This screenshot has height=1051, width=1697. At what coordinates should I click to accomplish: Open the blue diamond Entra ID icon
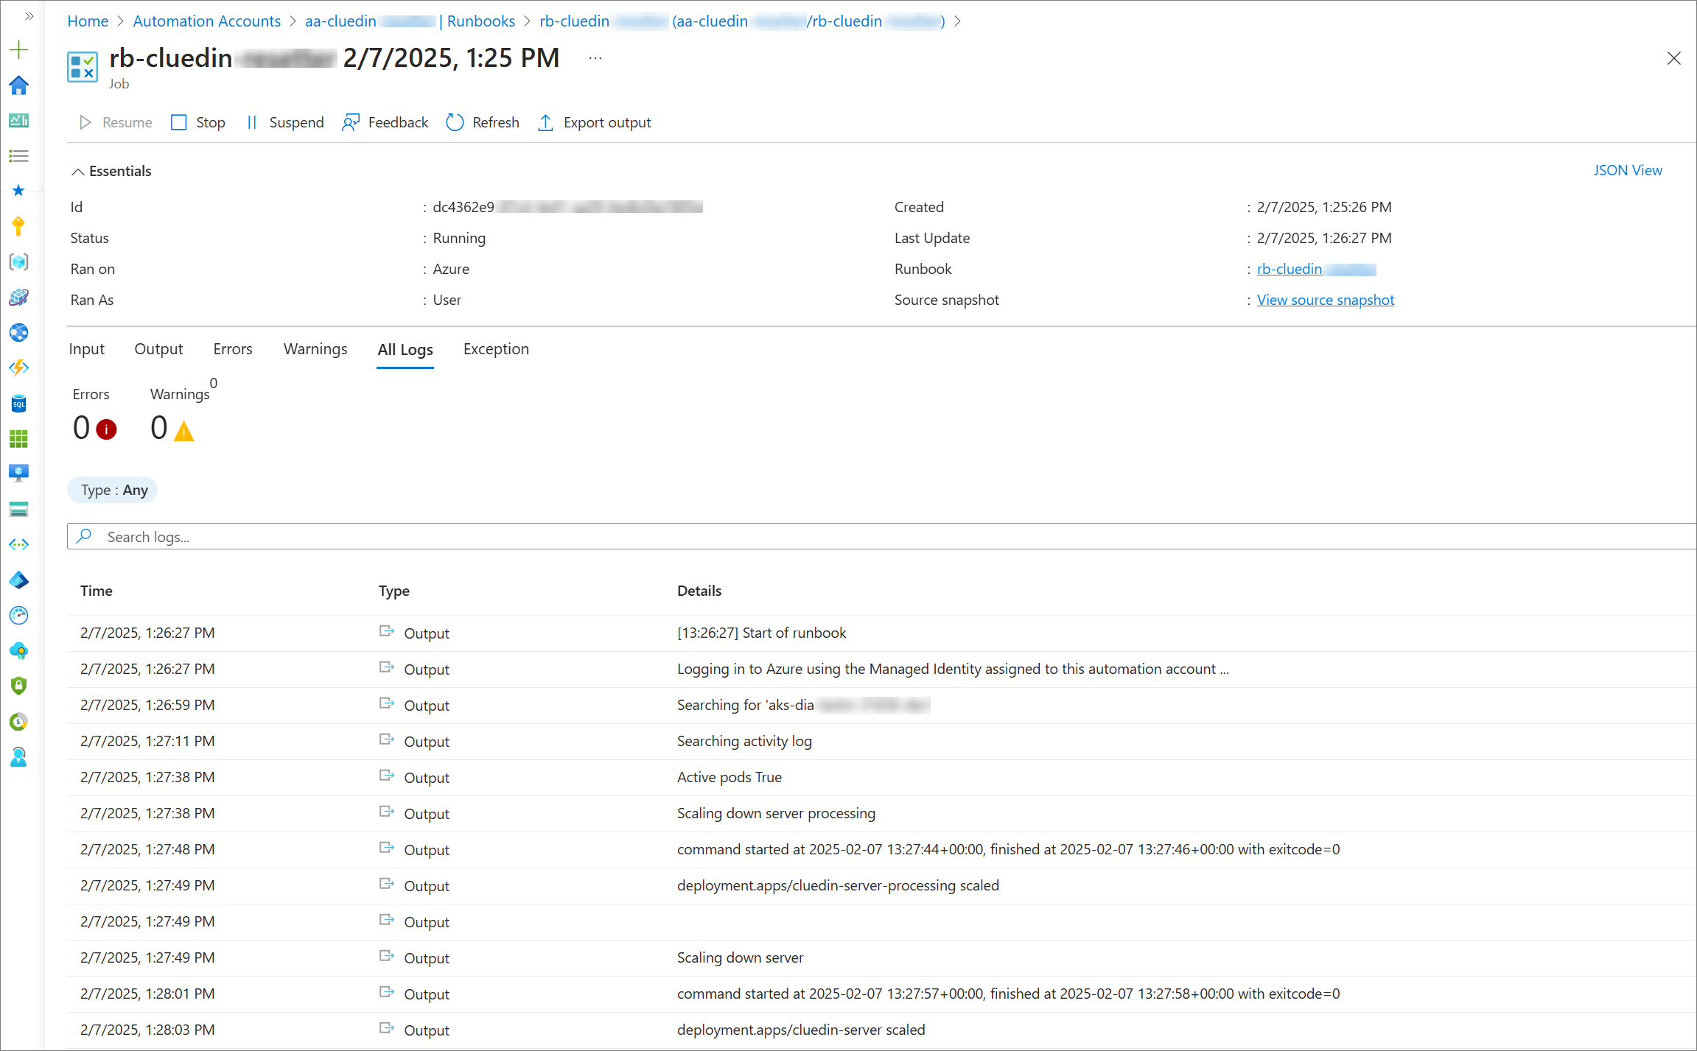18,580
